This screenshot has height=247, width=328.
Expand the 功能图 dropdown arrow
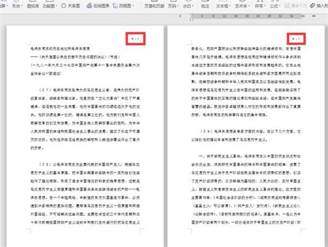coord(56,6)
